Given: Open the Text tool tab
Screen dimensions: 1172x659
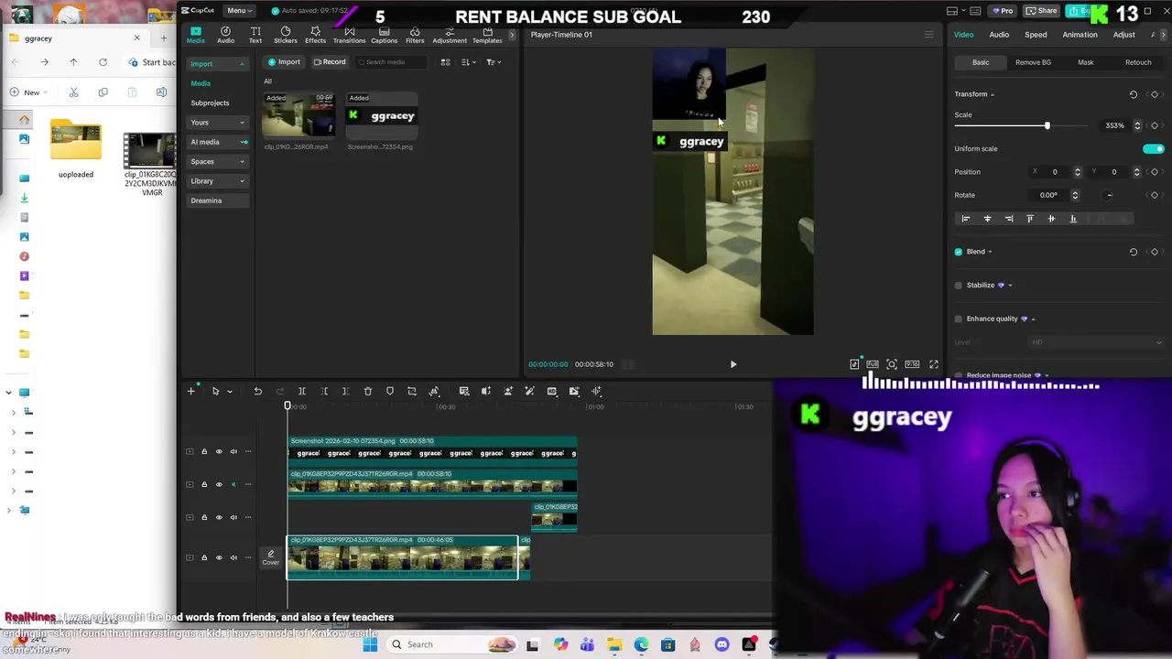Looking at the screenshot, I should [255, 35].
